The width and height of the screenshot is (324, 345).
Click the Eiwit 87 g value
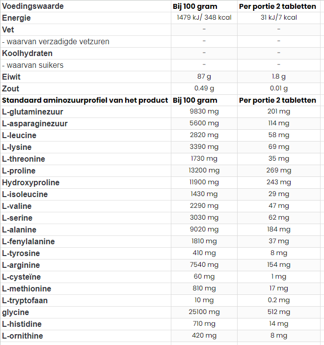pyautogui.click(x=204, y=77)
